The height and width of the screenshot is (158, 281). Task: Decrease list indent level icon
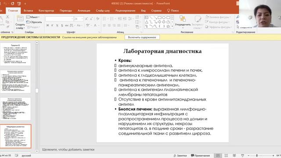coord(119,19)
